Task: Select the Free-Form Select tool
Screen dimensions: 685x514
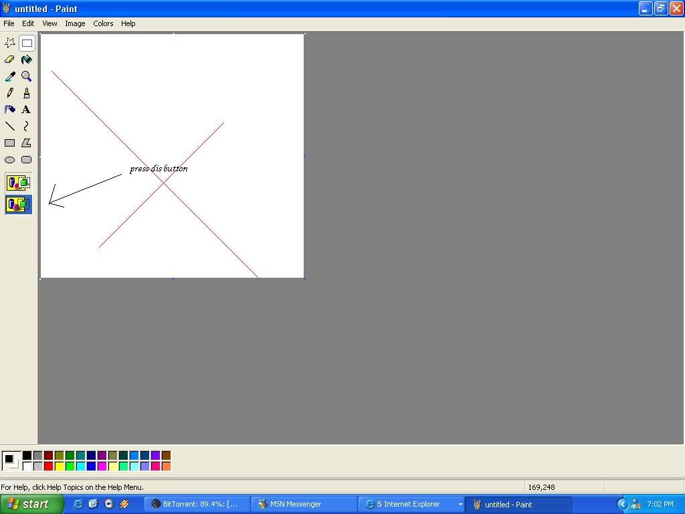Action: 9,43
